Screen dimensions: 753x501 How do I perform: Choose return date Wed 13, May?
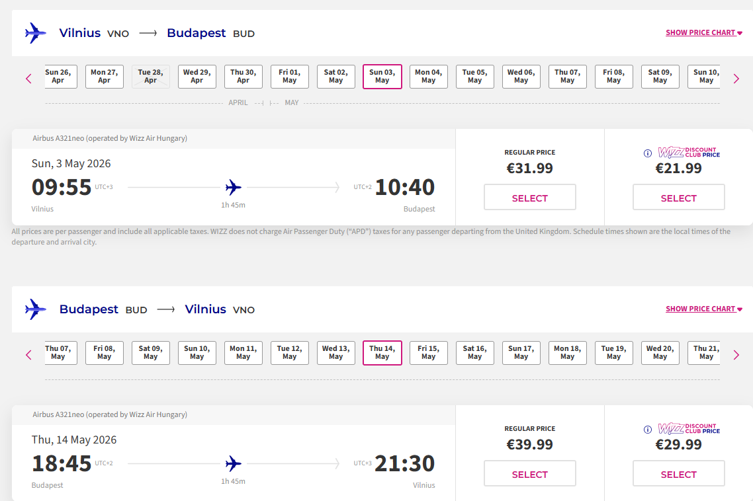pyautogui.click(x=335, y=353)
